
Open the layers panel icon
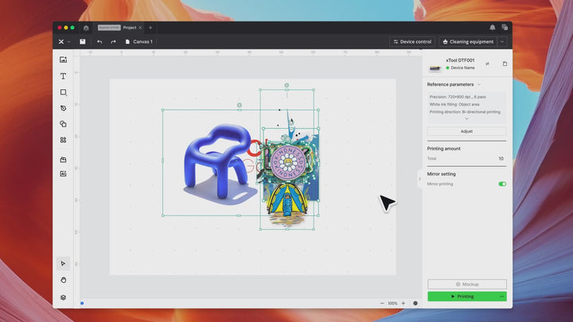(x=64, y=297)
